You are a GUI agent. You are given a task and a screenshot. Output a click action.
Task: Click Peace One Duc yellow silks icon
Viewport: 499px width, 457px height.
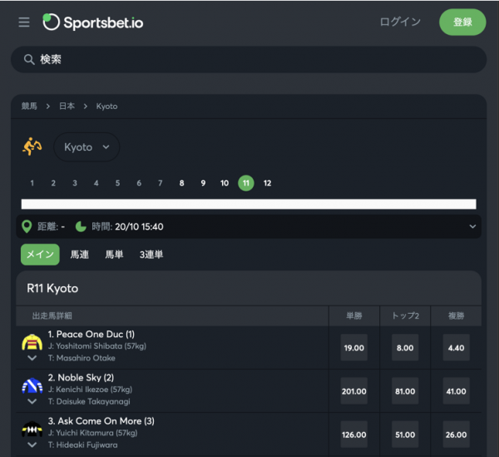(32, 342)
